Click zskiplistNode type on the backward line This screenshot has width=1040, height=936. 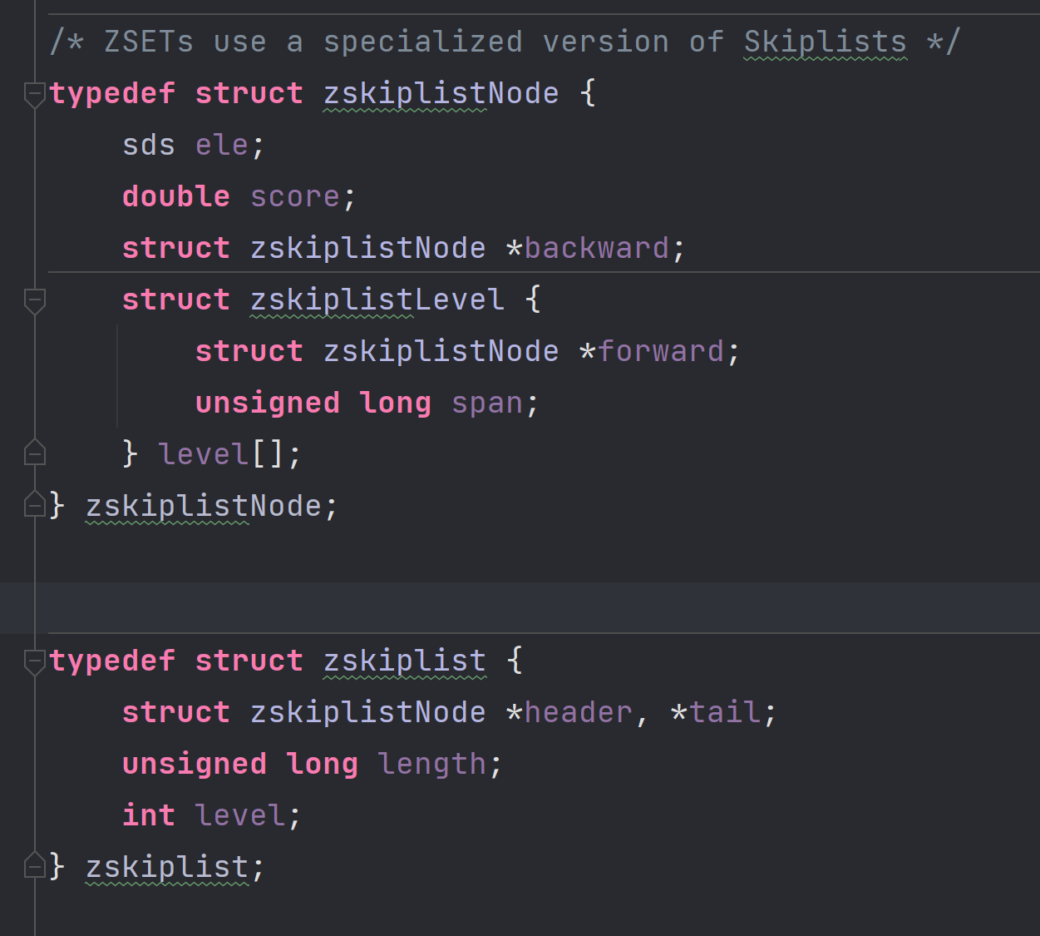[368, 248]
